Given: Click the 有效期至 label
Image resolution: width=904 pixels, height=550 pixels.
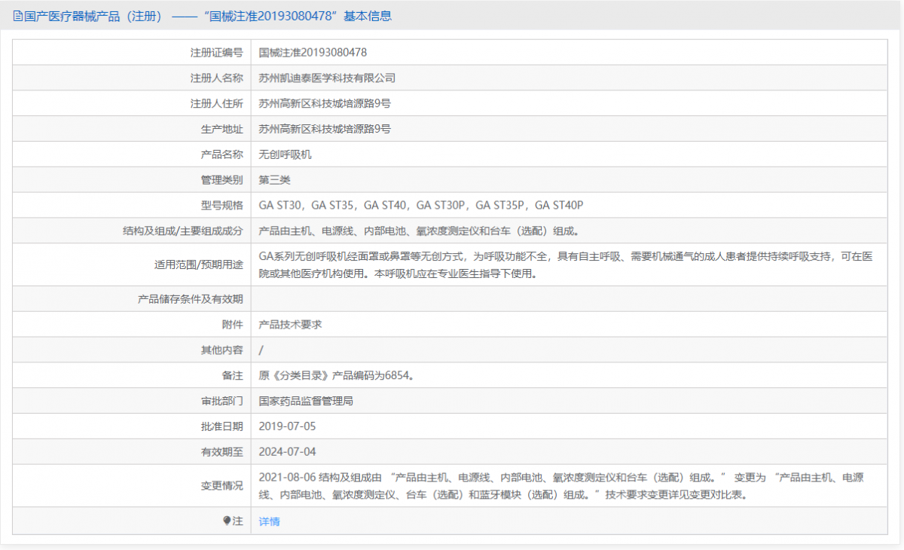Looking at the screenshot, I should [222, 452].
